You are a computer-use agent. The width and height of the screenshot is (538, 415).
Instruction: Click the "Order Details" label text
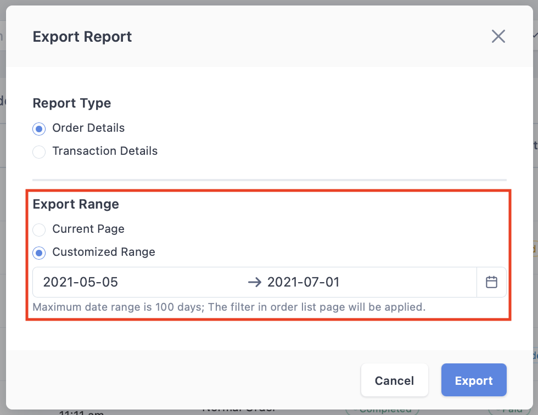88,128
